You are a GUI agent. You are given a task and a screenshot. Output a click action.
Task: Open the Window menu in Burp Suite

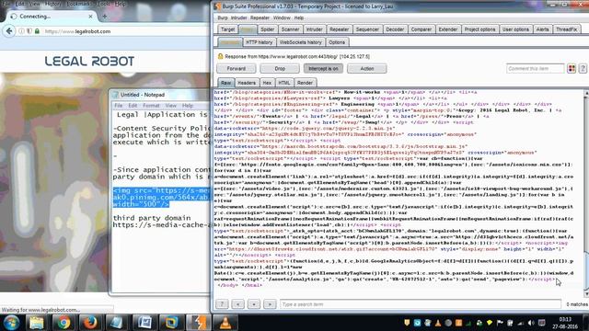(x=282, y=17)
